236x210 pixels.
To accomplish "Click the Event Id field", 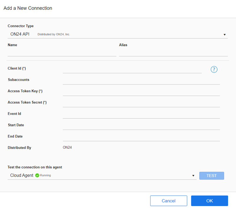I will tap(141, 116).
